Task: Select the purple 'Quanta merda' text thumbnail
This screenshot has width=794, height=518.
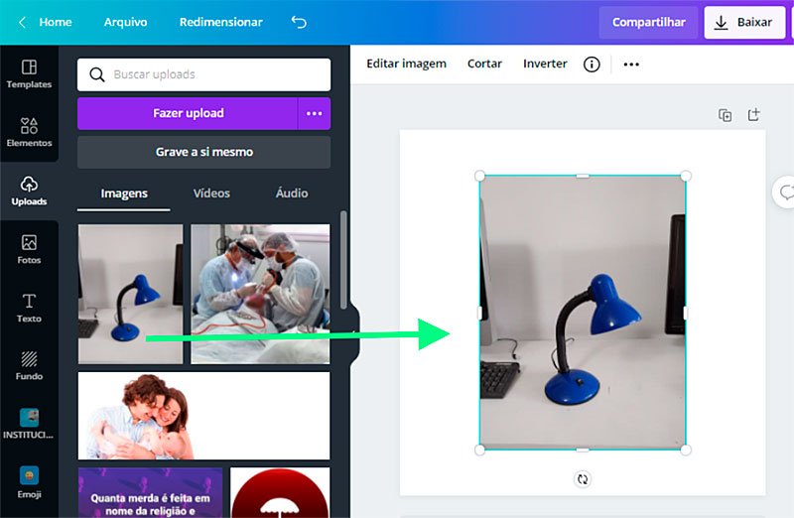Action: tap(151, 492)
